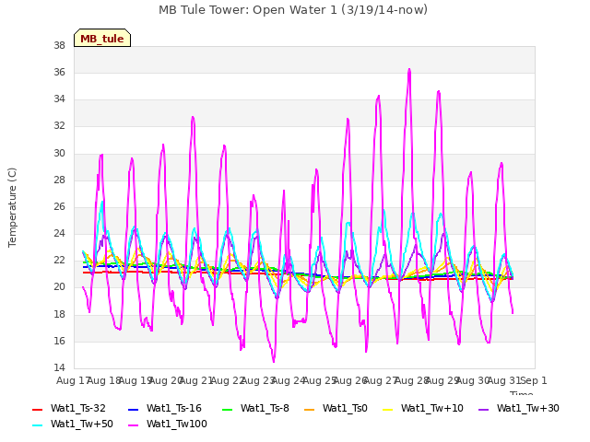Select the Wat1_Tw100 legend label
This screenshot has height=442, width=590.
click(176, 424)
